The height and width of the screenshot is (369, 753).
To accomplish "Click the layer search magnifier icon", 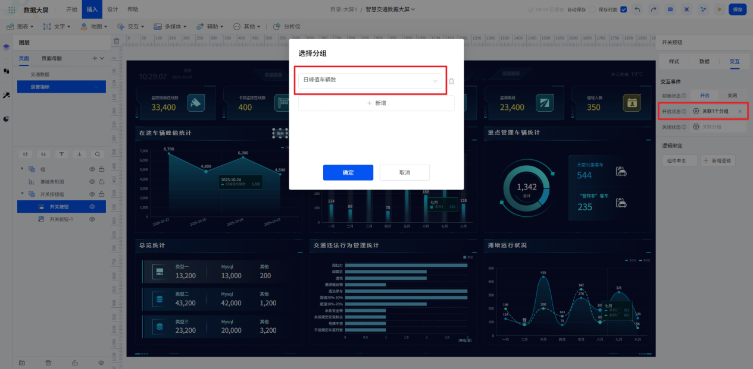I will [x=98, y=154].
